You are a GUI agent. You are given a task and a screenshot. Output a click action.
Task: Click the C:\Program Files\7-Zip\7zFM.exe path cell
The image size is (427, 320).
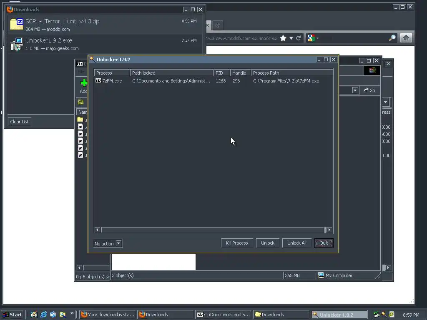[x=286, y=81]
